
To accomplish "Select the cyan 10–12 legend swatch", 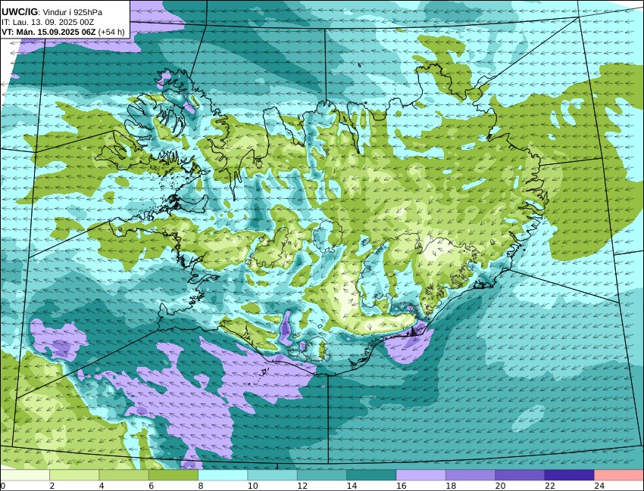I will 272,475.
